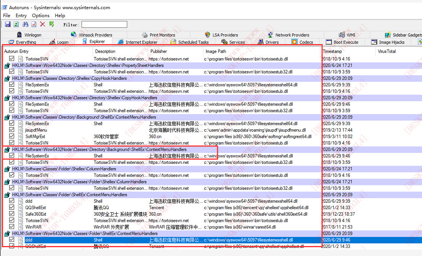Select the LSA Providers tab

(221, 35)
